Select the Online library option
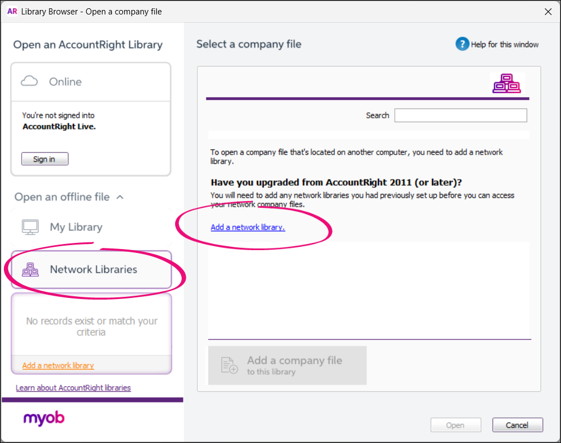The width and height of the screenshot is (561, 443). tap(65, 81)
